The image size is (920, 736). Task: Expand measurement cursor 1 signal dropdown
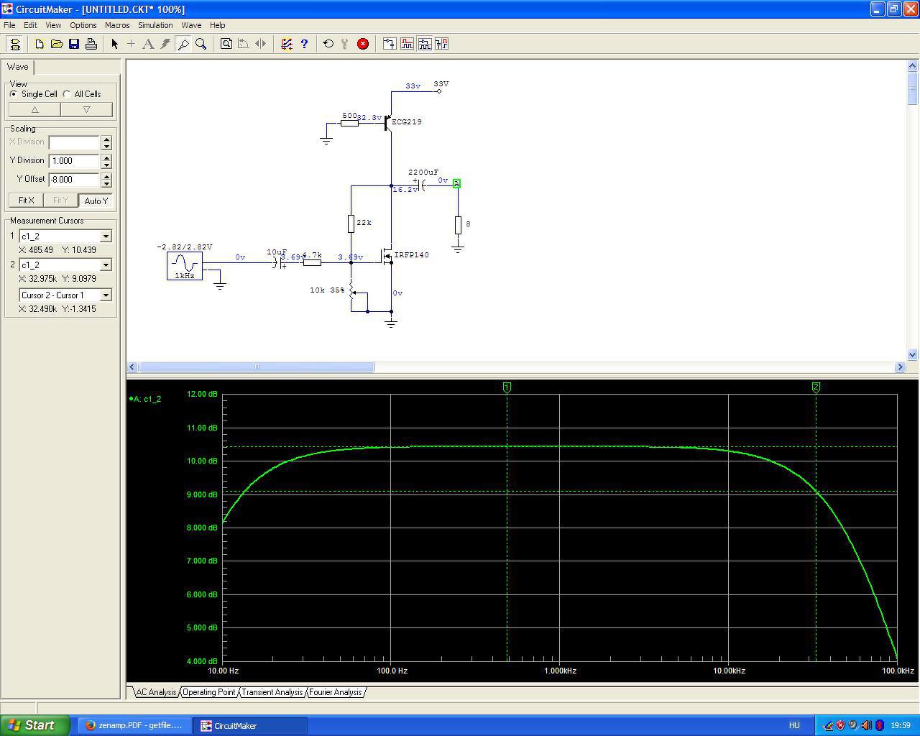106,236
